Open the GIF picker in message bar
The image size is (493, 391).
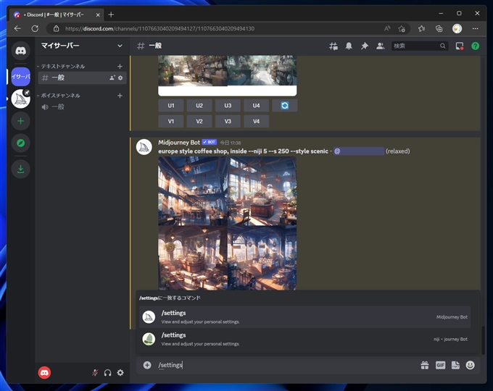(x=440, y=365)
